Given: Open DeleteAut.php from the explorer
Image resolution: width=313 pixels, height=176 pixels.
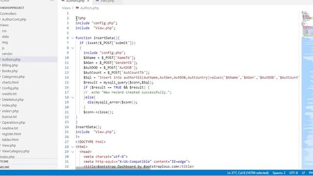Looking at the screenshot, I should 13,100.
